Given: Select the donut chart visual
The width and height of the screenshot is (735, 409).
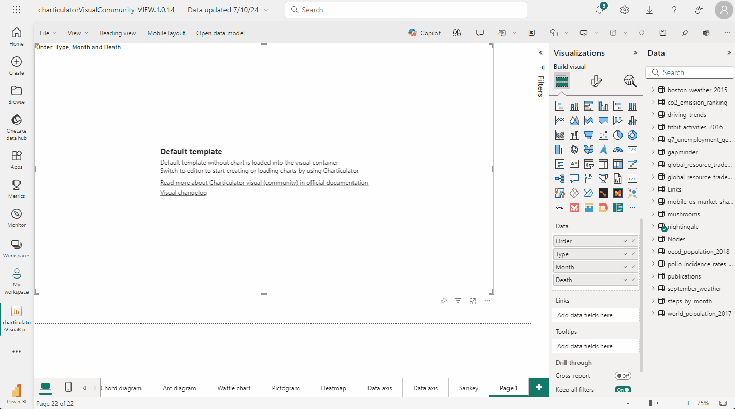Looking at the screenshot, I should [632, 135].
